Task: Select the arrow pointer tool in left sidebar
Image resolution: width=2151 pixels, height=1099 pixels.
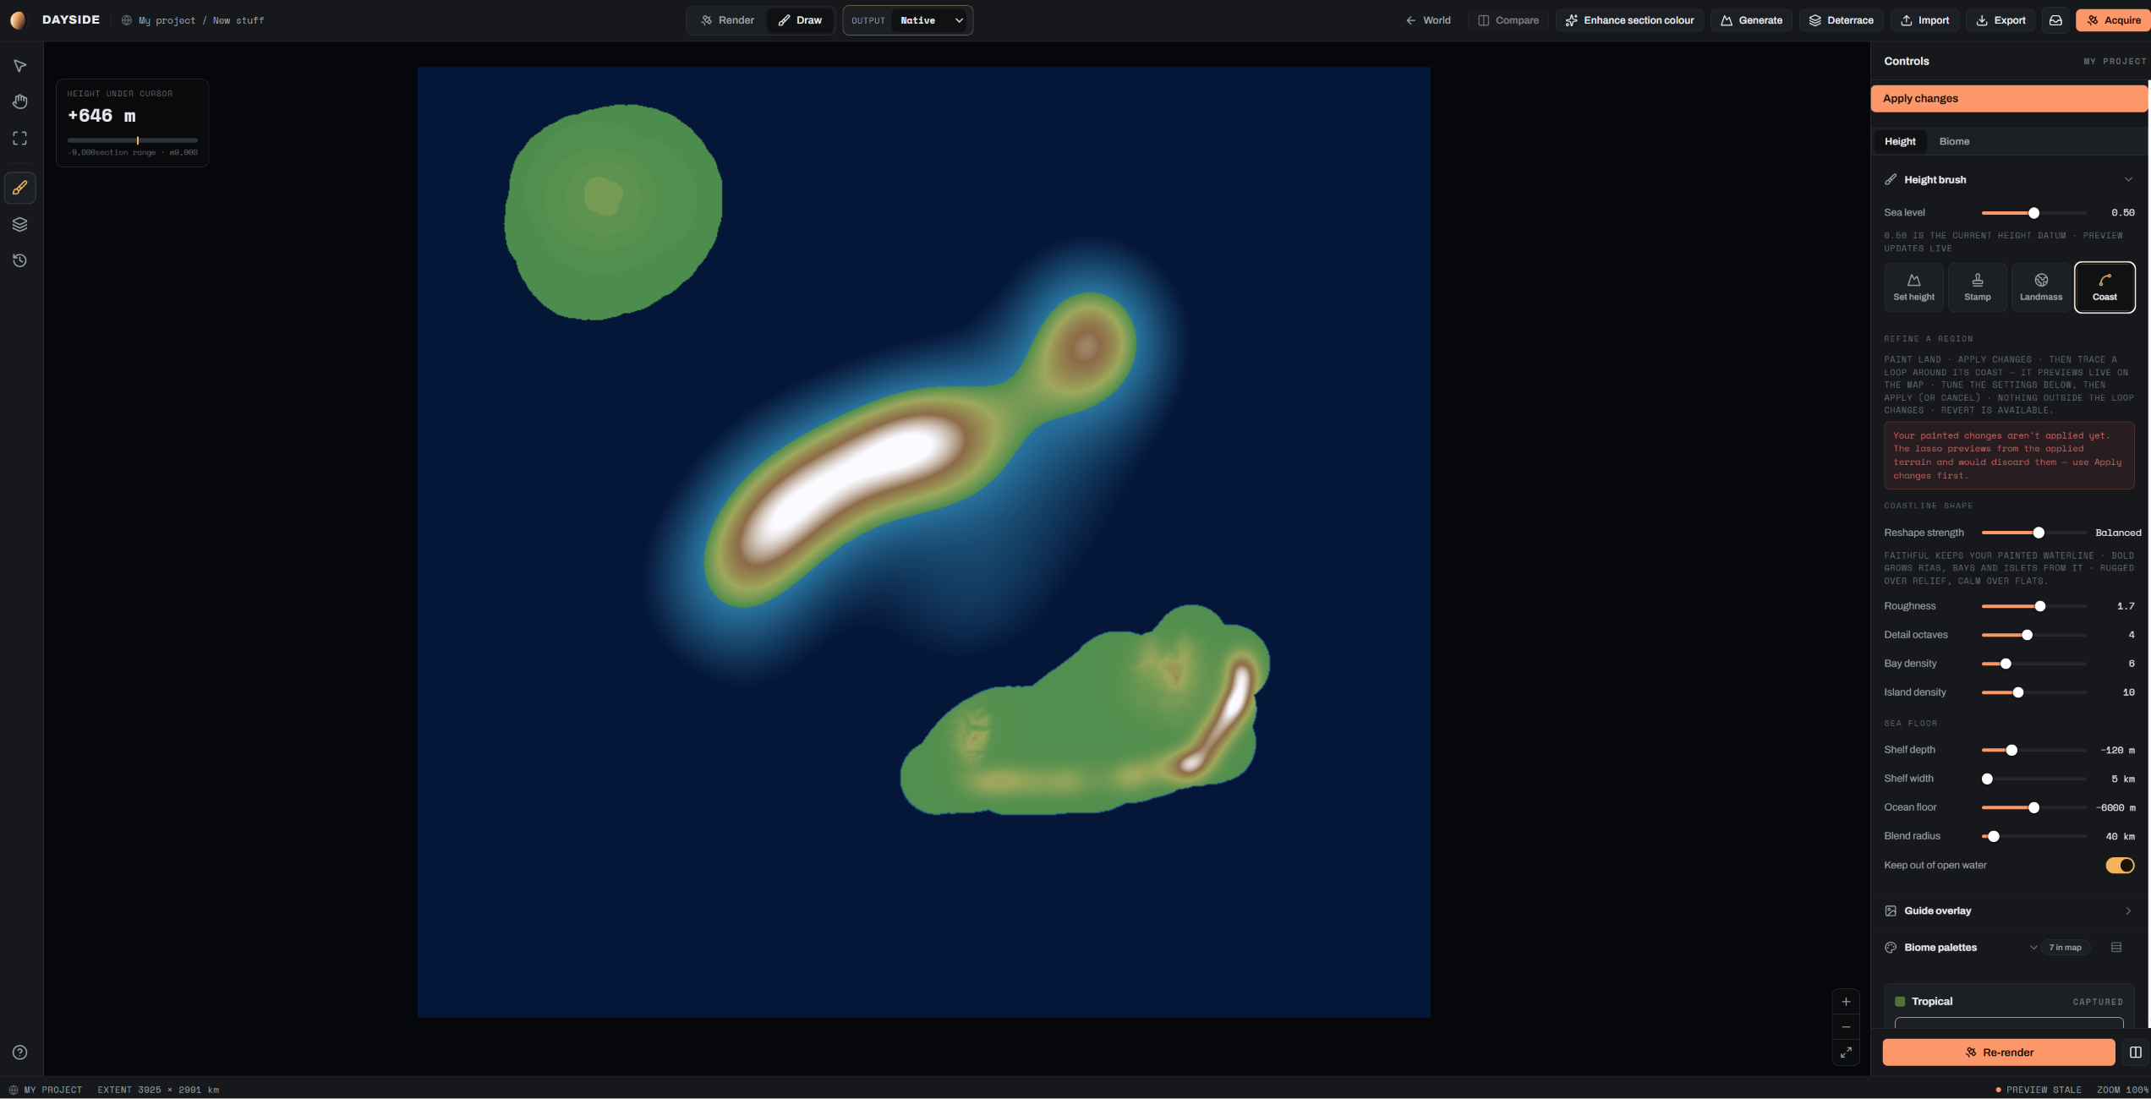Action: coord(20,66)
